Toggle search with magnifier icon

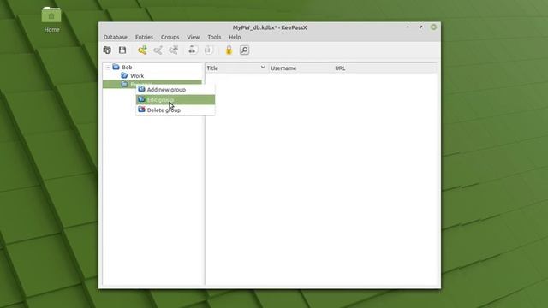click(x=244, y=50)
